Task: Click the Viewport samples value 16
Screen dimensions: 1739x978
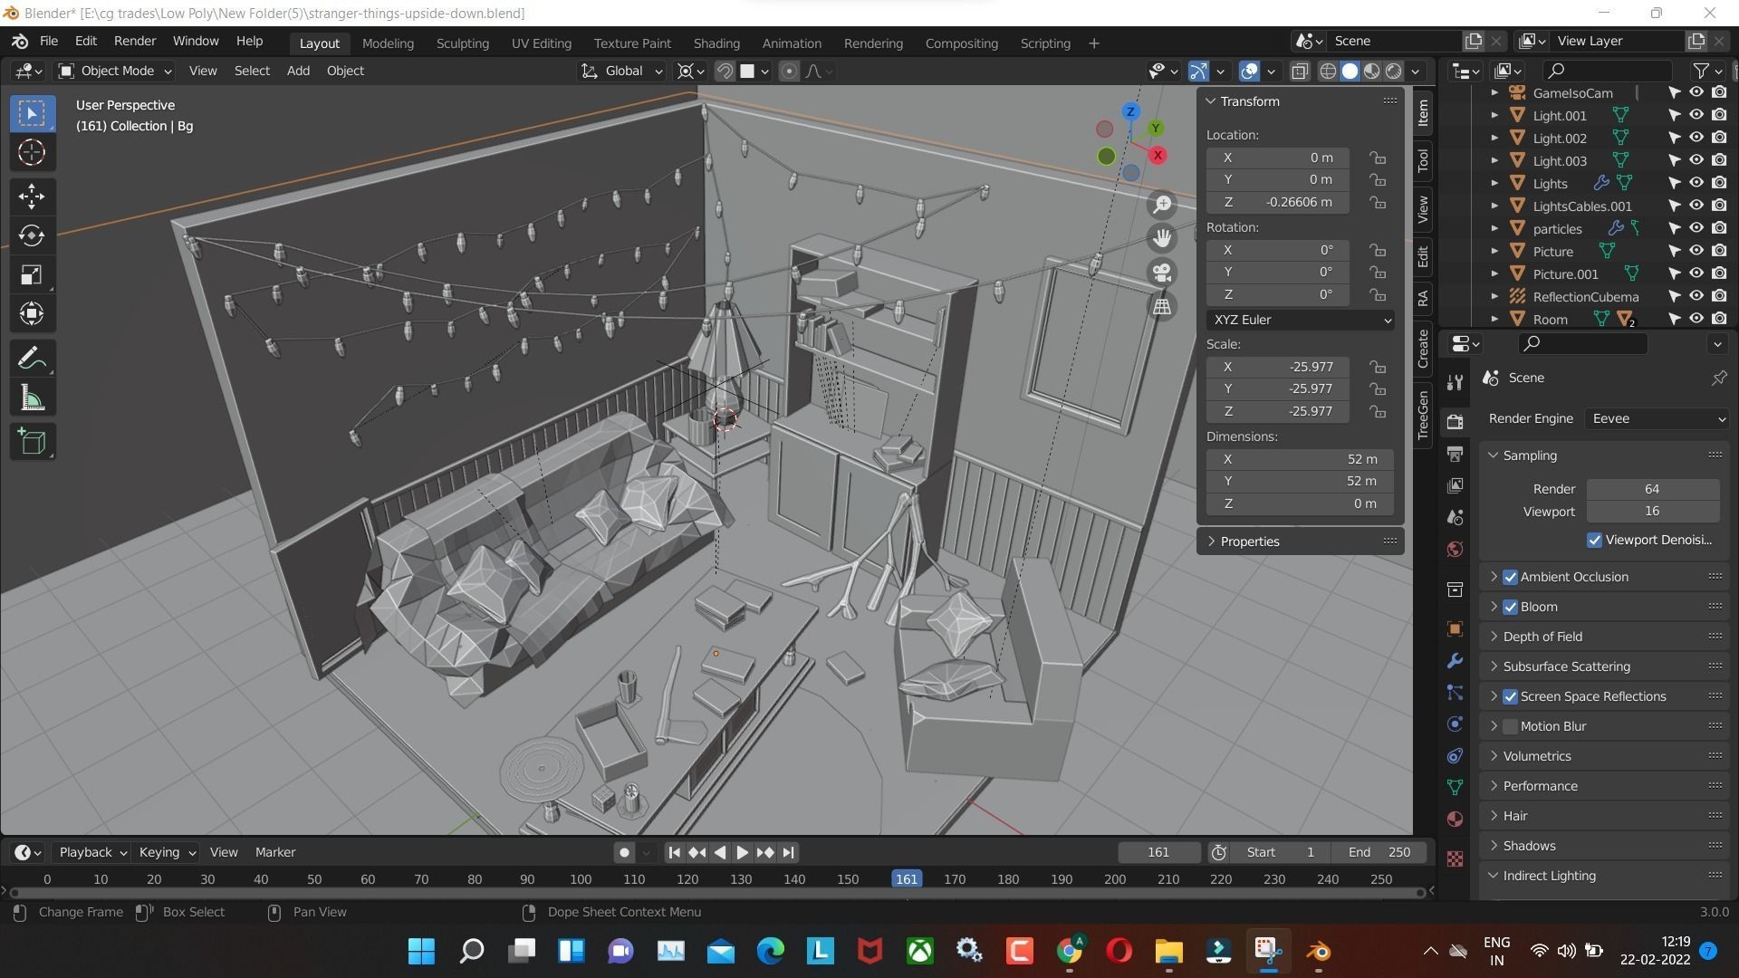Action: (x=1652, y=512)
